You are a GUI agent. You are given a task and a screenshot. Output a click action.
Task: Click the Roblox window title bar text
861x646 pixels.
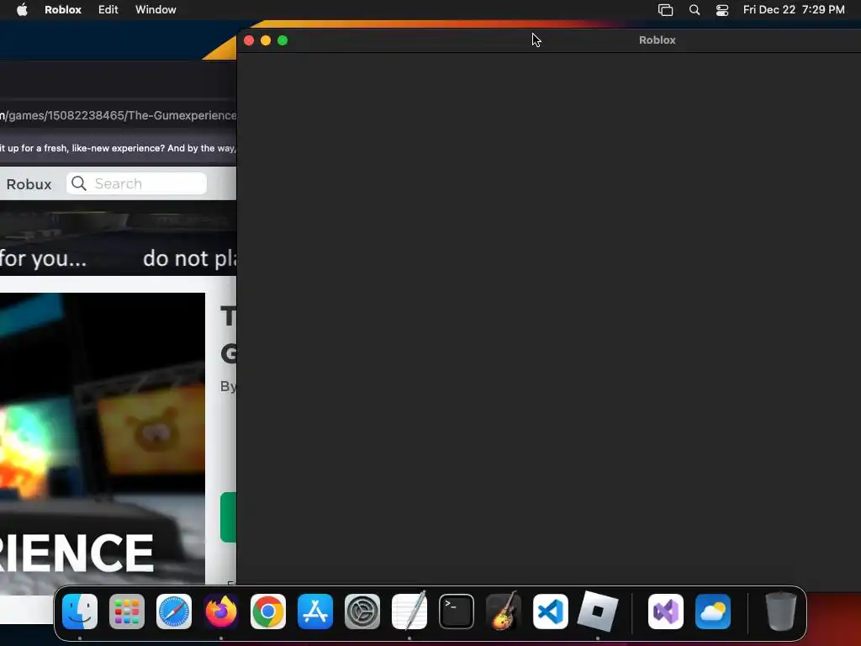pyautogui.click(x=658, y=40)
